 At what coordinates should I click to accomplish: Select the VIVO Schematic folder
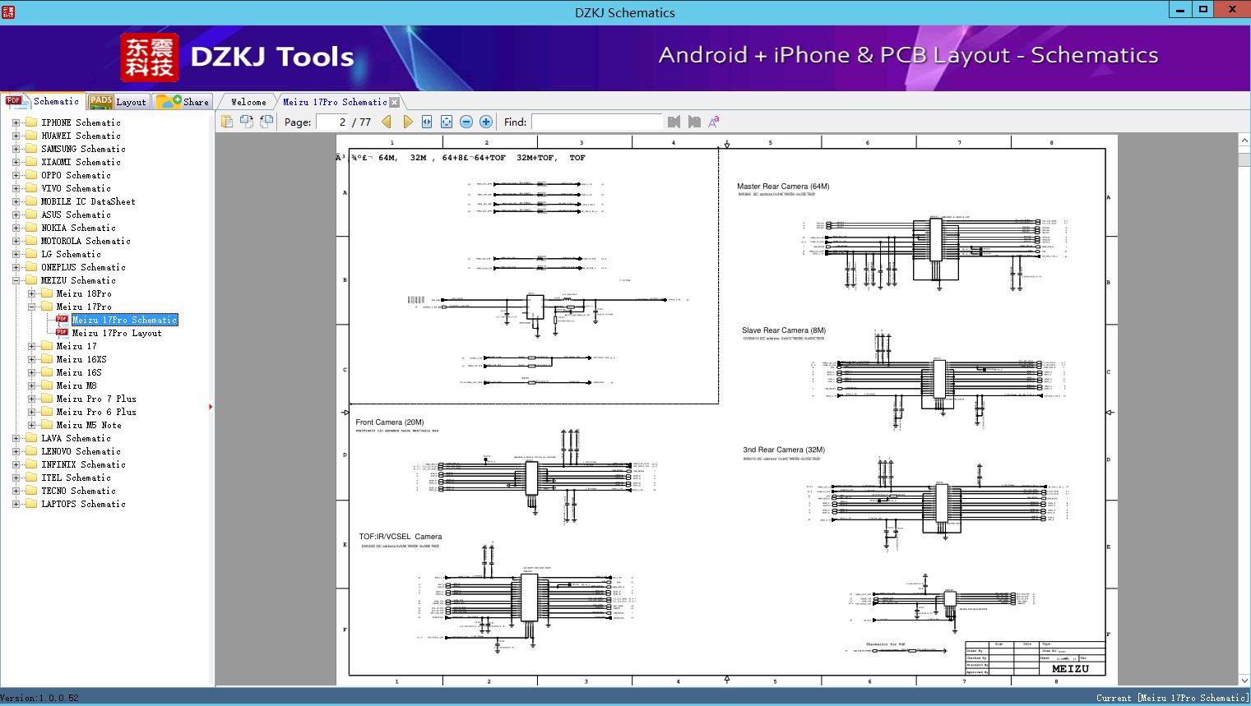[x=76, y=188]
